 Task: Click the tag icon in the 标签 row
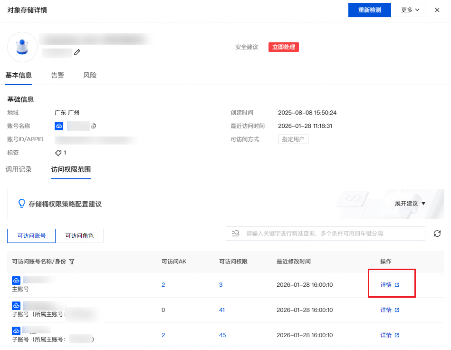pyautogui.click(x=58, y=153)
